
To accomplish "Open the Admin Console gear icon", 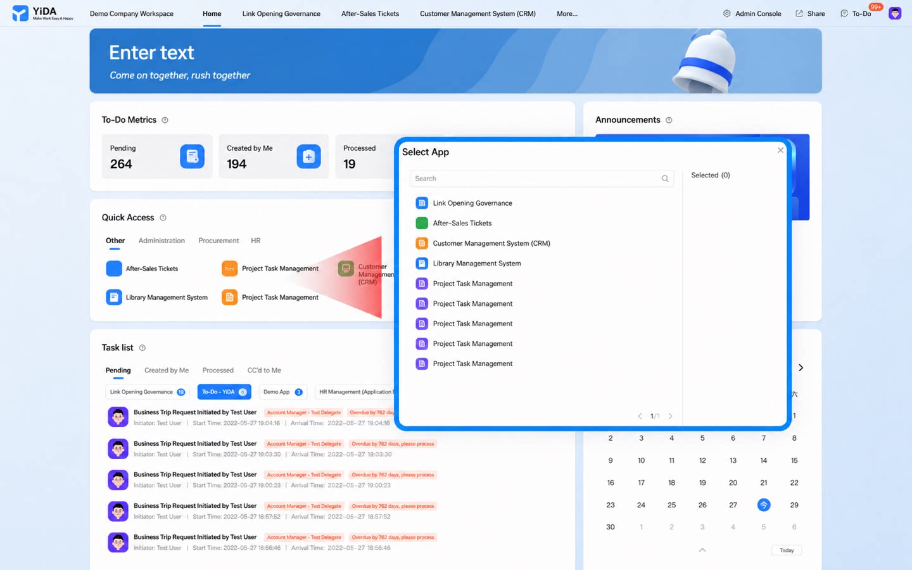I will [727, 13].
